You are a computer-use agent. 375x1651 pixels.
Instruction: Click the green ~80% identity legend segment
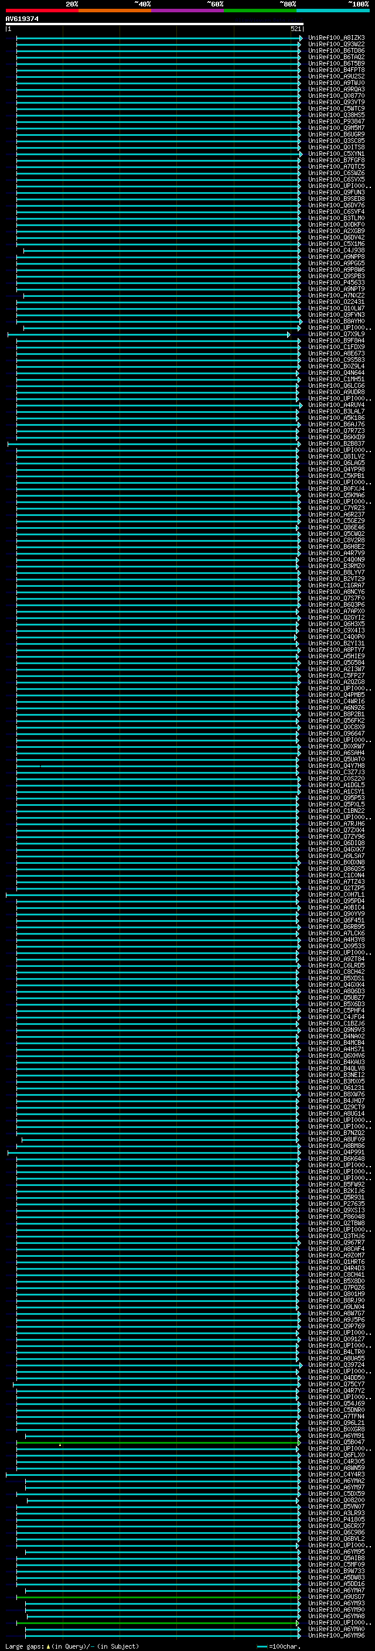(x=260, y=11)
